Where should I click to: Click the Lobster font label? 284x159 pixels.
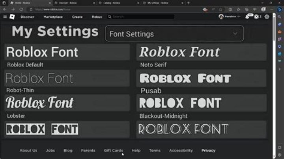tap(16, 116)
